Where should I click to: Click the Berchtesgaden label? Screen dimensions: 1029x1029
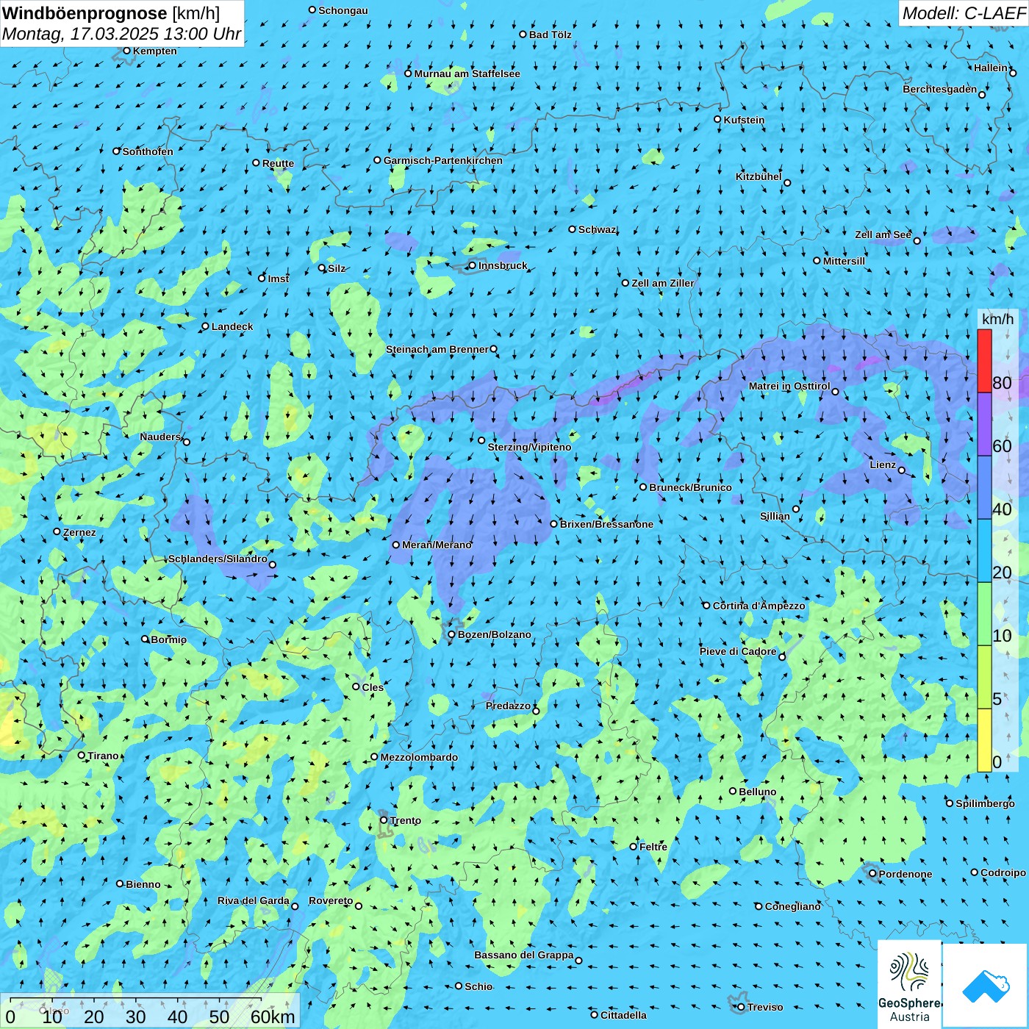[x=940, y=89]
